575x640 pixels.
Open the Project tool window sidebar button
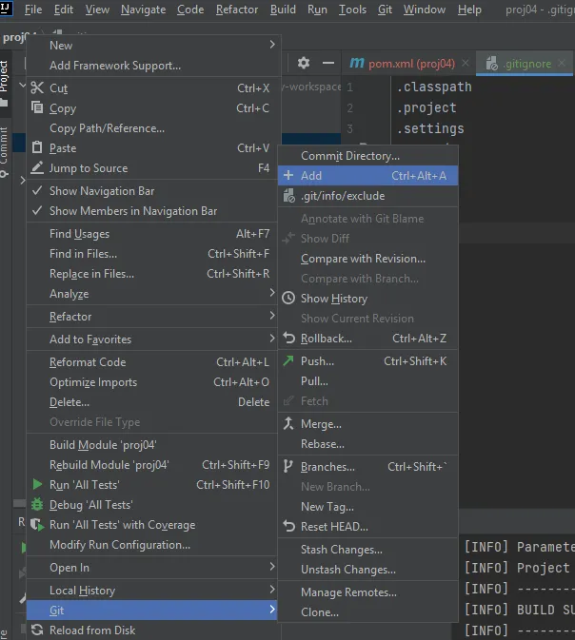point(5,84)
